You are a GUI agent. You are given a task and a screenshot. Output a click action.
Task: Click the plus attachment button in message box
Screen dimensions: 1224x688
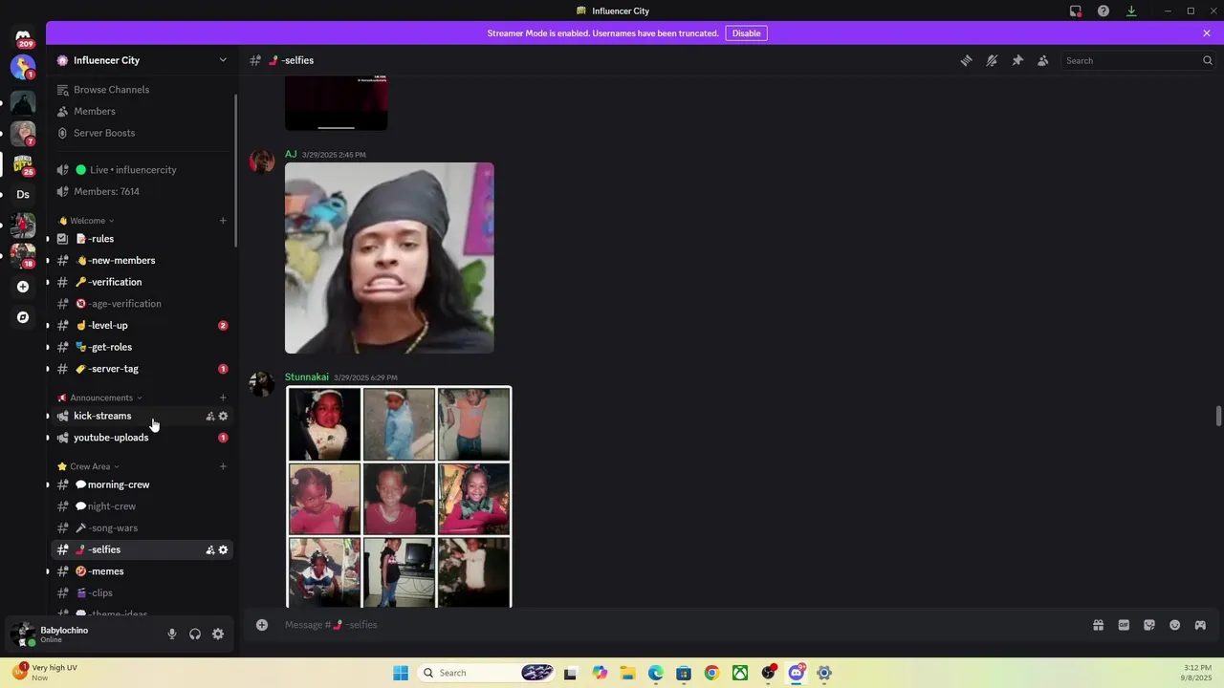tap(262, 625)
